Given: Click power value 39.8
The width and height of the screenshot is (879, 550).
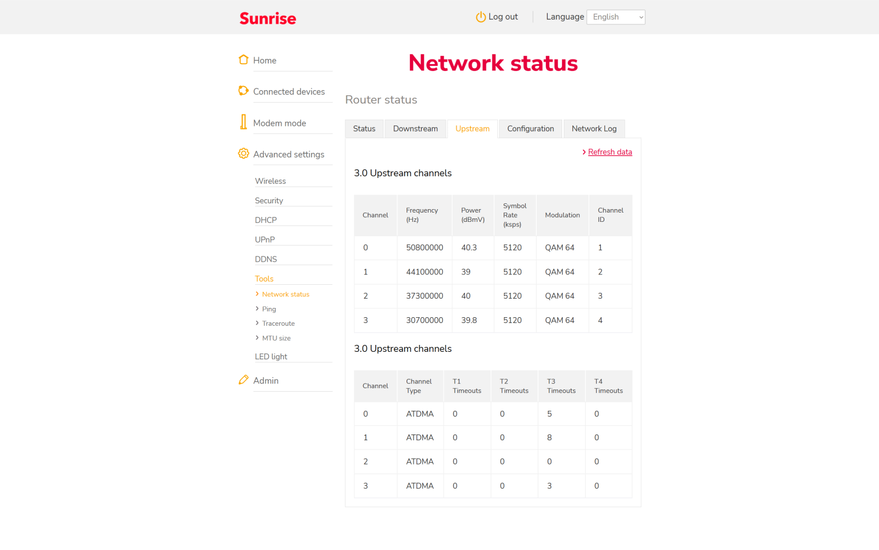Looking at the screenshot, I should (469, 320).
